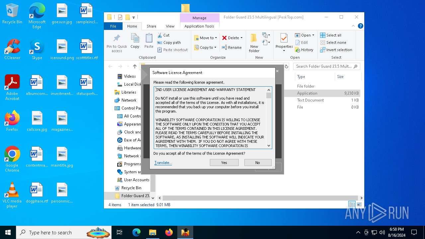Open the Translate link in dialog
Image resolution: width=425 pixels, height=239 pixels.
(x=163, y=163)
